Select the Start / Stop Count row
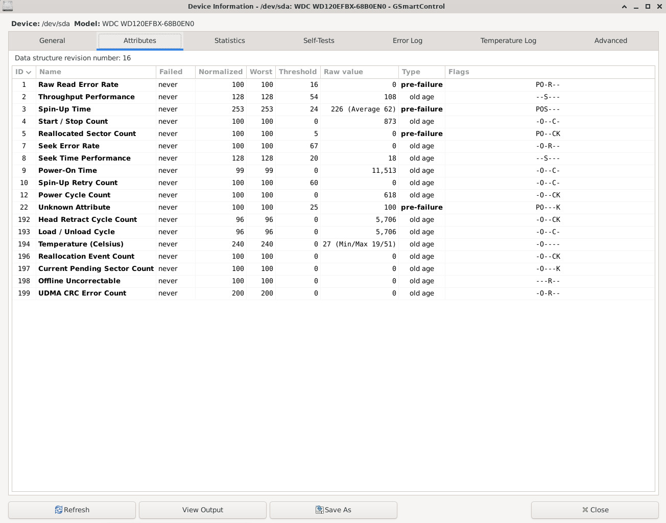The height and width of the screenshot is (523, 666). click(334, 122)
